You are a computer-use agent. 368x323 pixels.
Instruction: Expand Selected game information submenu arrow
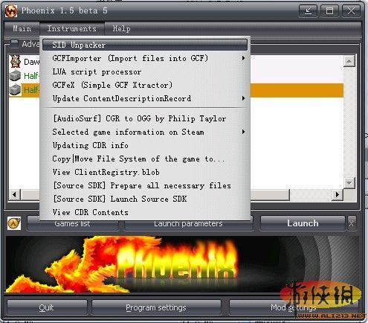243,132
